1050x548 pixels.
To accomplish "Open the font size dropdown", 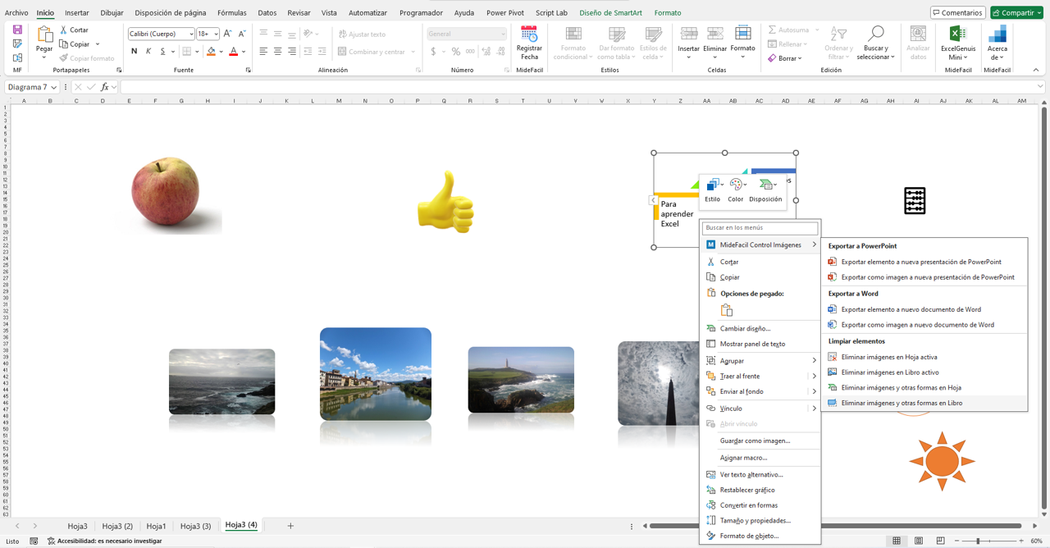I will (216, 34).
